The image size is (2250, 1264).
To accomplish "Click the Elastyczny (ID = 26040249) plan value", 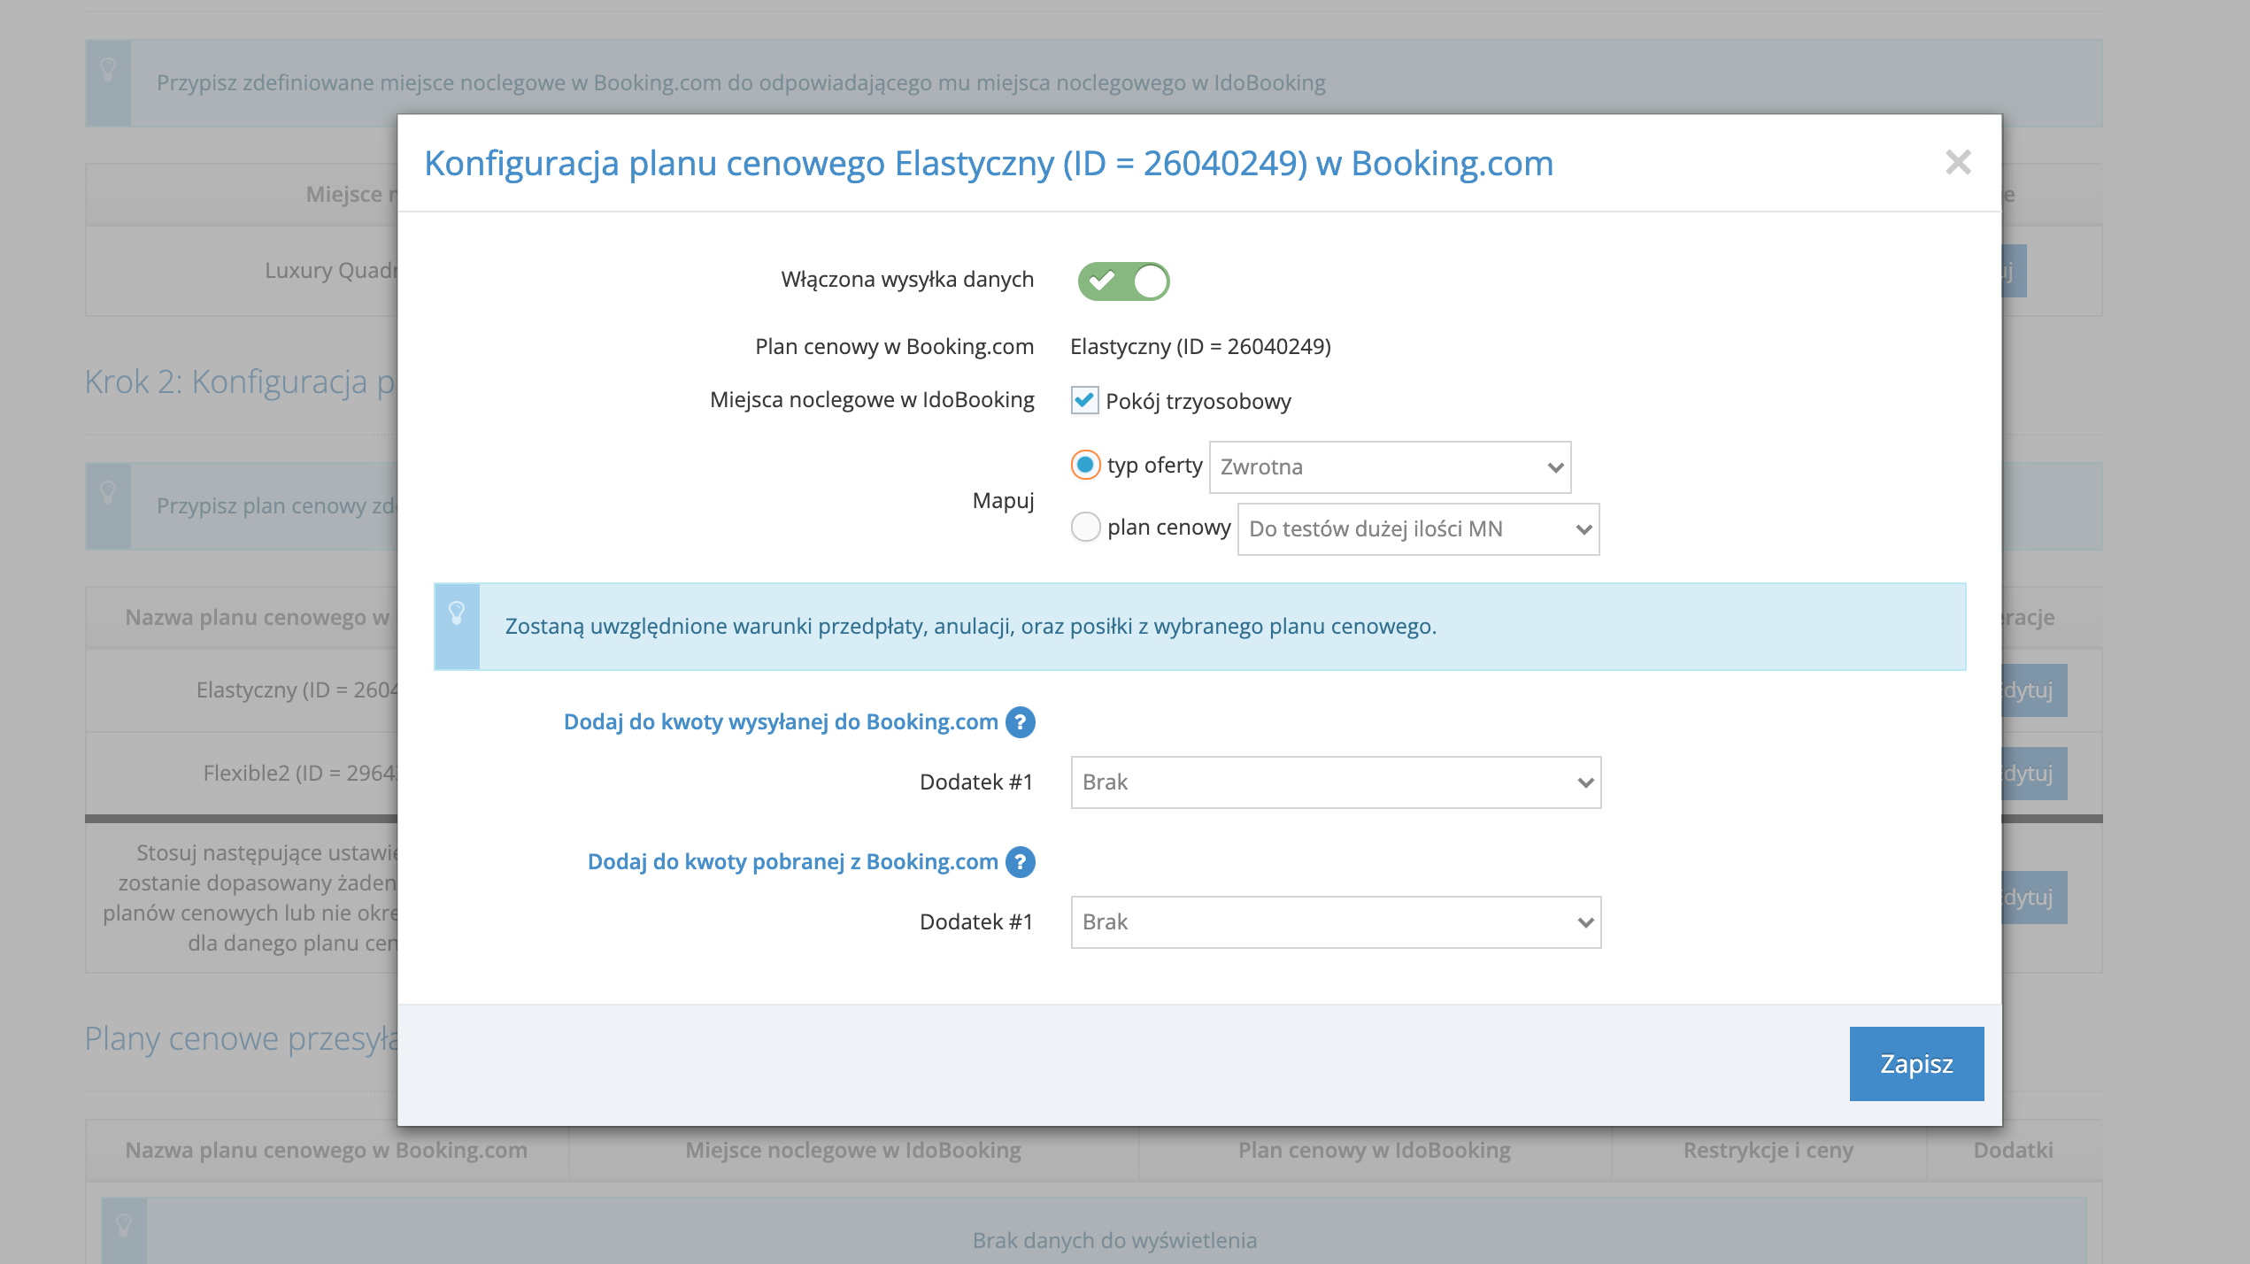I will (1200, 346).
